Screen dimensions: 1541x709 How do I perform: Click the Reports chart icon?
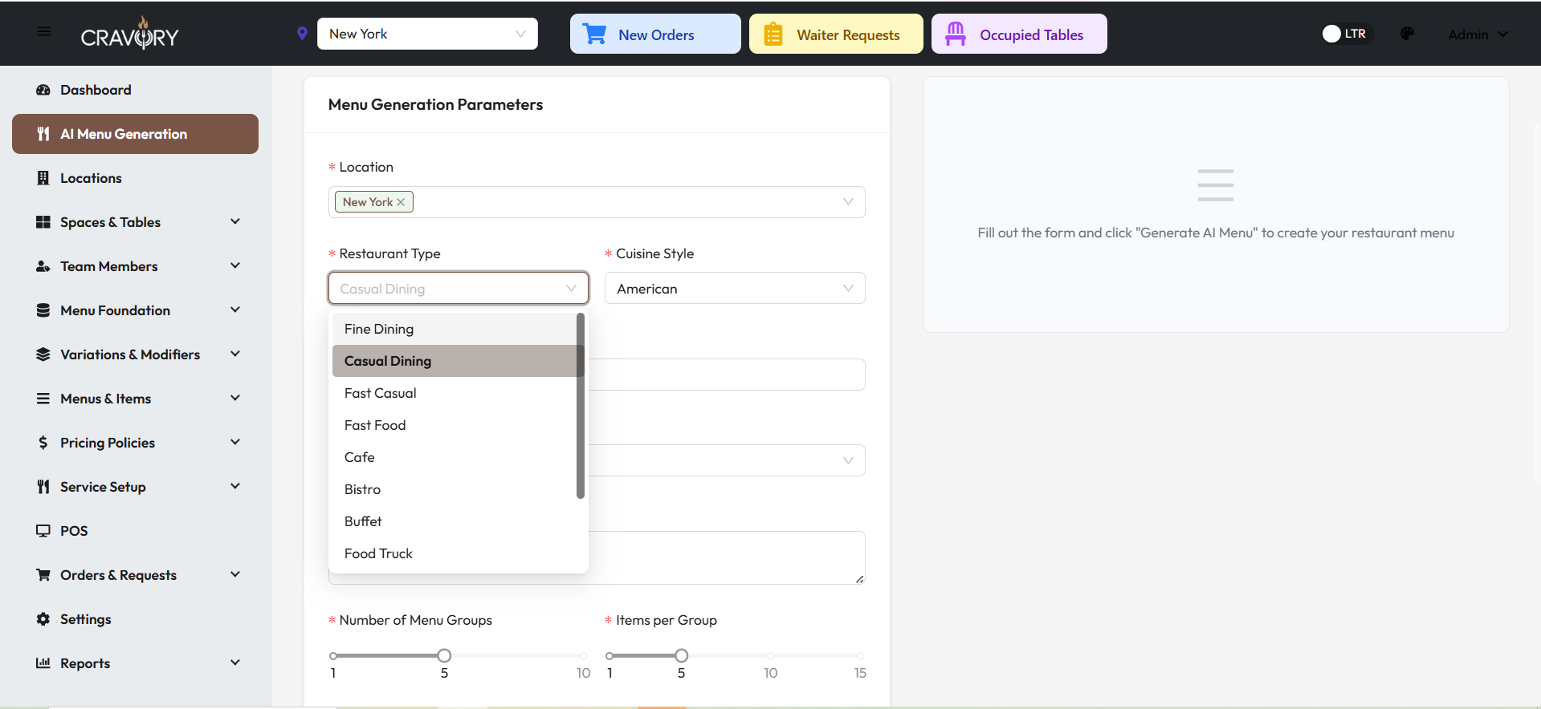click(43, 663)
